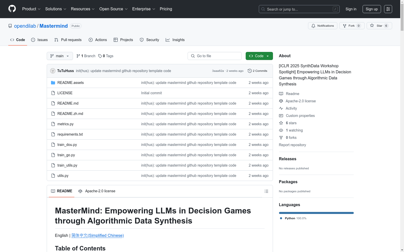Switch to the Security tab
This screenshot has height=252, width=404.
point(149,40)
